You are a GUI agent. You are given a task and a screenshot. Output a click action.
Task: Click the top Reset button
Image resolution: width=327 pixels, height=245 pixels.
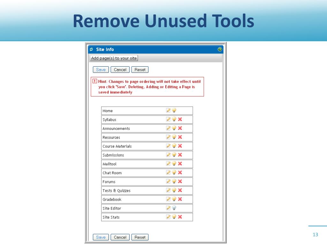(x=140, y=70)
